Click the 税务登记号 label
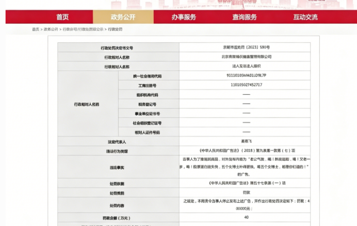Image resolution: width=357 pixels, height=226 pixels. click(x=148, y=104)
